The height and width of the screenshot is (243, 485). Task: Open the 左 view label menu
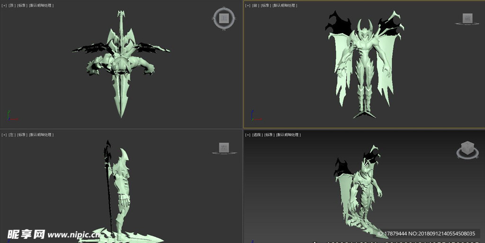coord(12,135)
